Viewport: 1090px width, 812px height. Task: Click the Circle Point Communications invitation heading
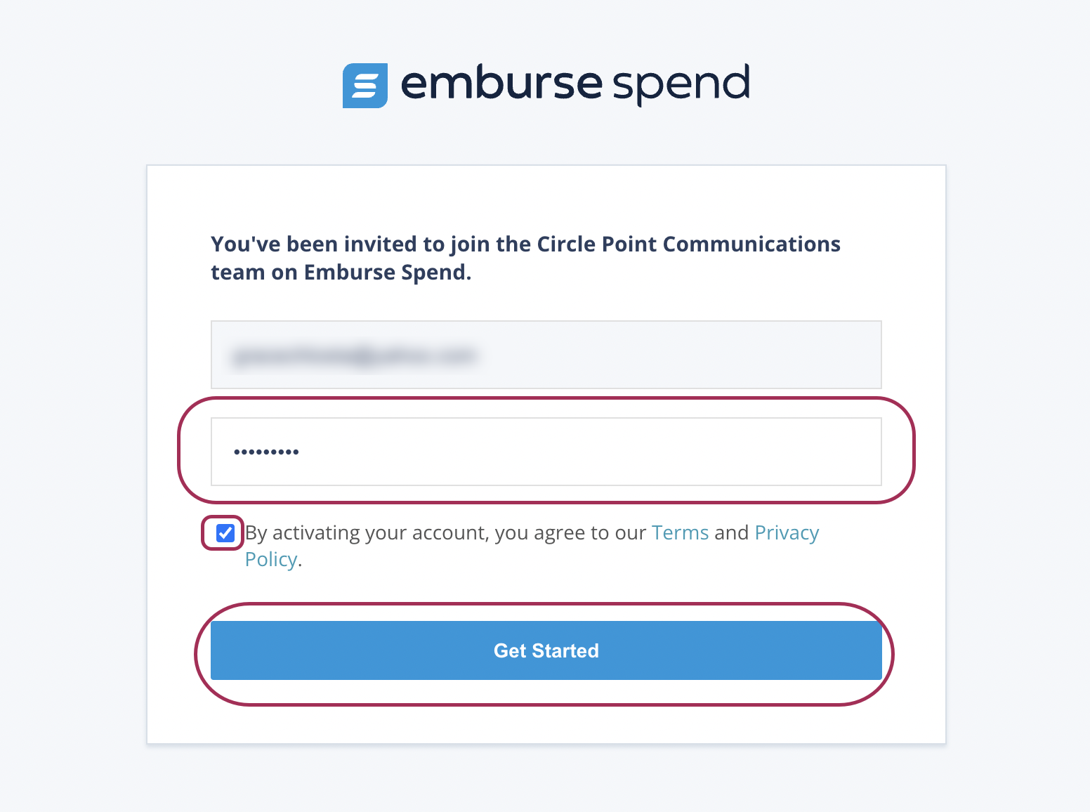coord(525,258)
